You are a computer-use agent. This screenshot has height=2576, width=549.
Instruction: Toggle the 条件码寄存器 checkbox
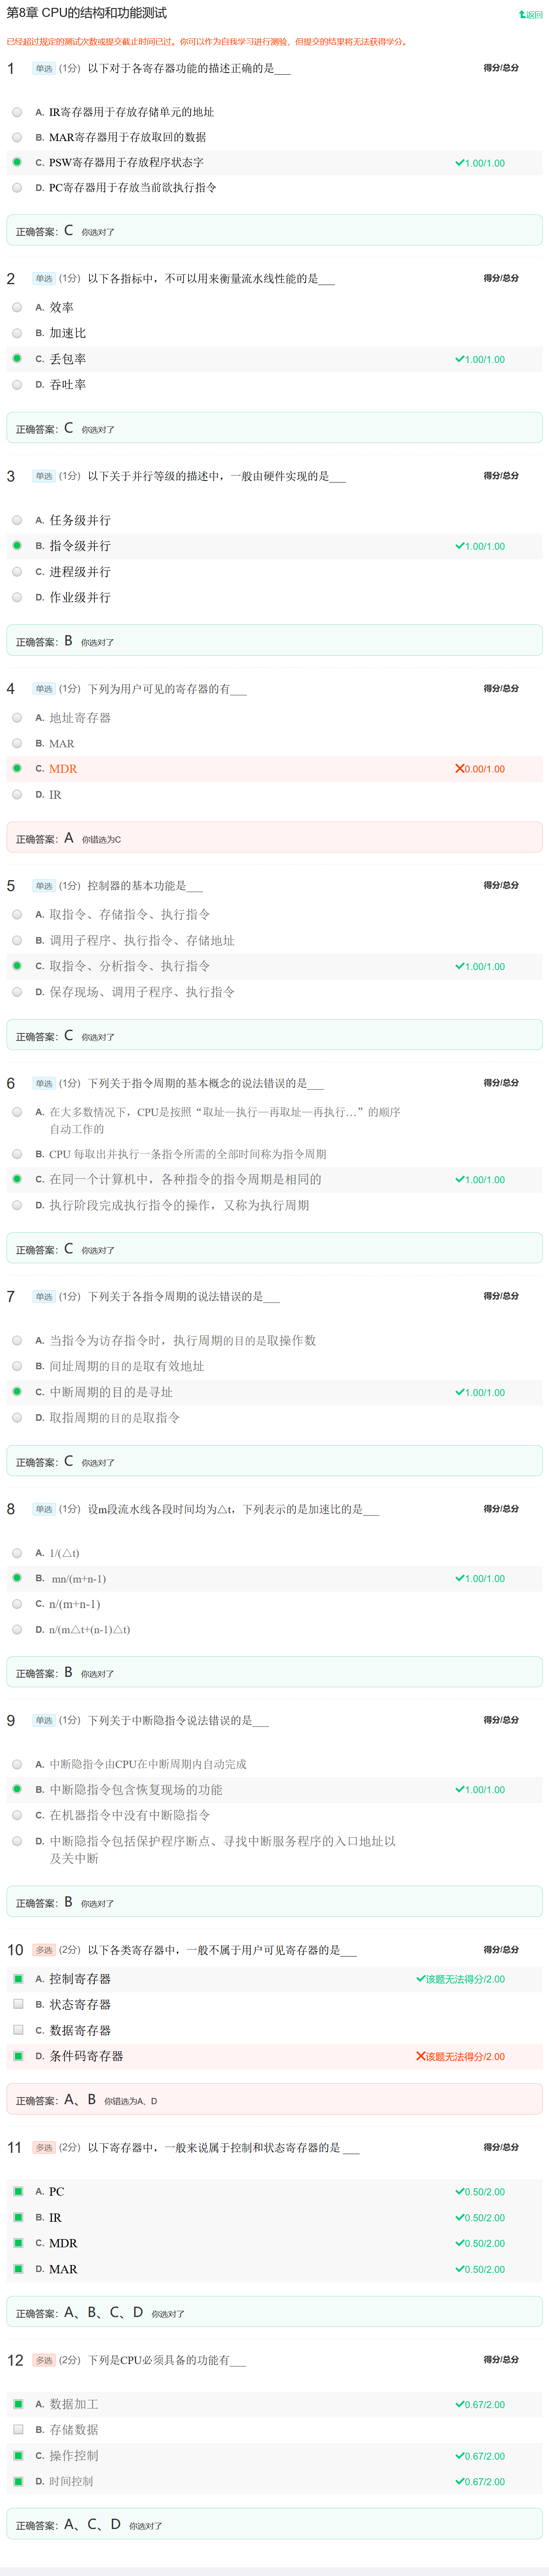click(x=18, y=2056)
